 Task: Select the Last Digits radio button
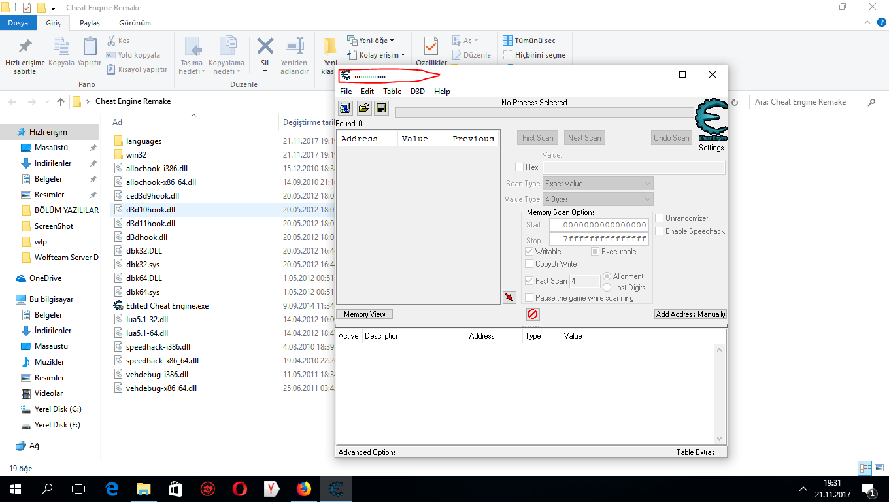(x=607, y=288)
